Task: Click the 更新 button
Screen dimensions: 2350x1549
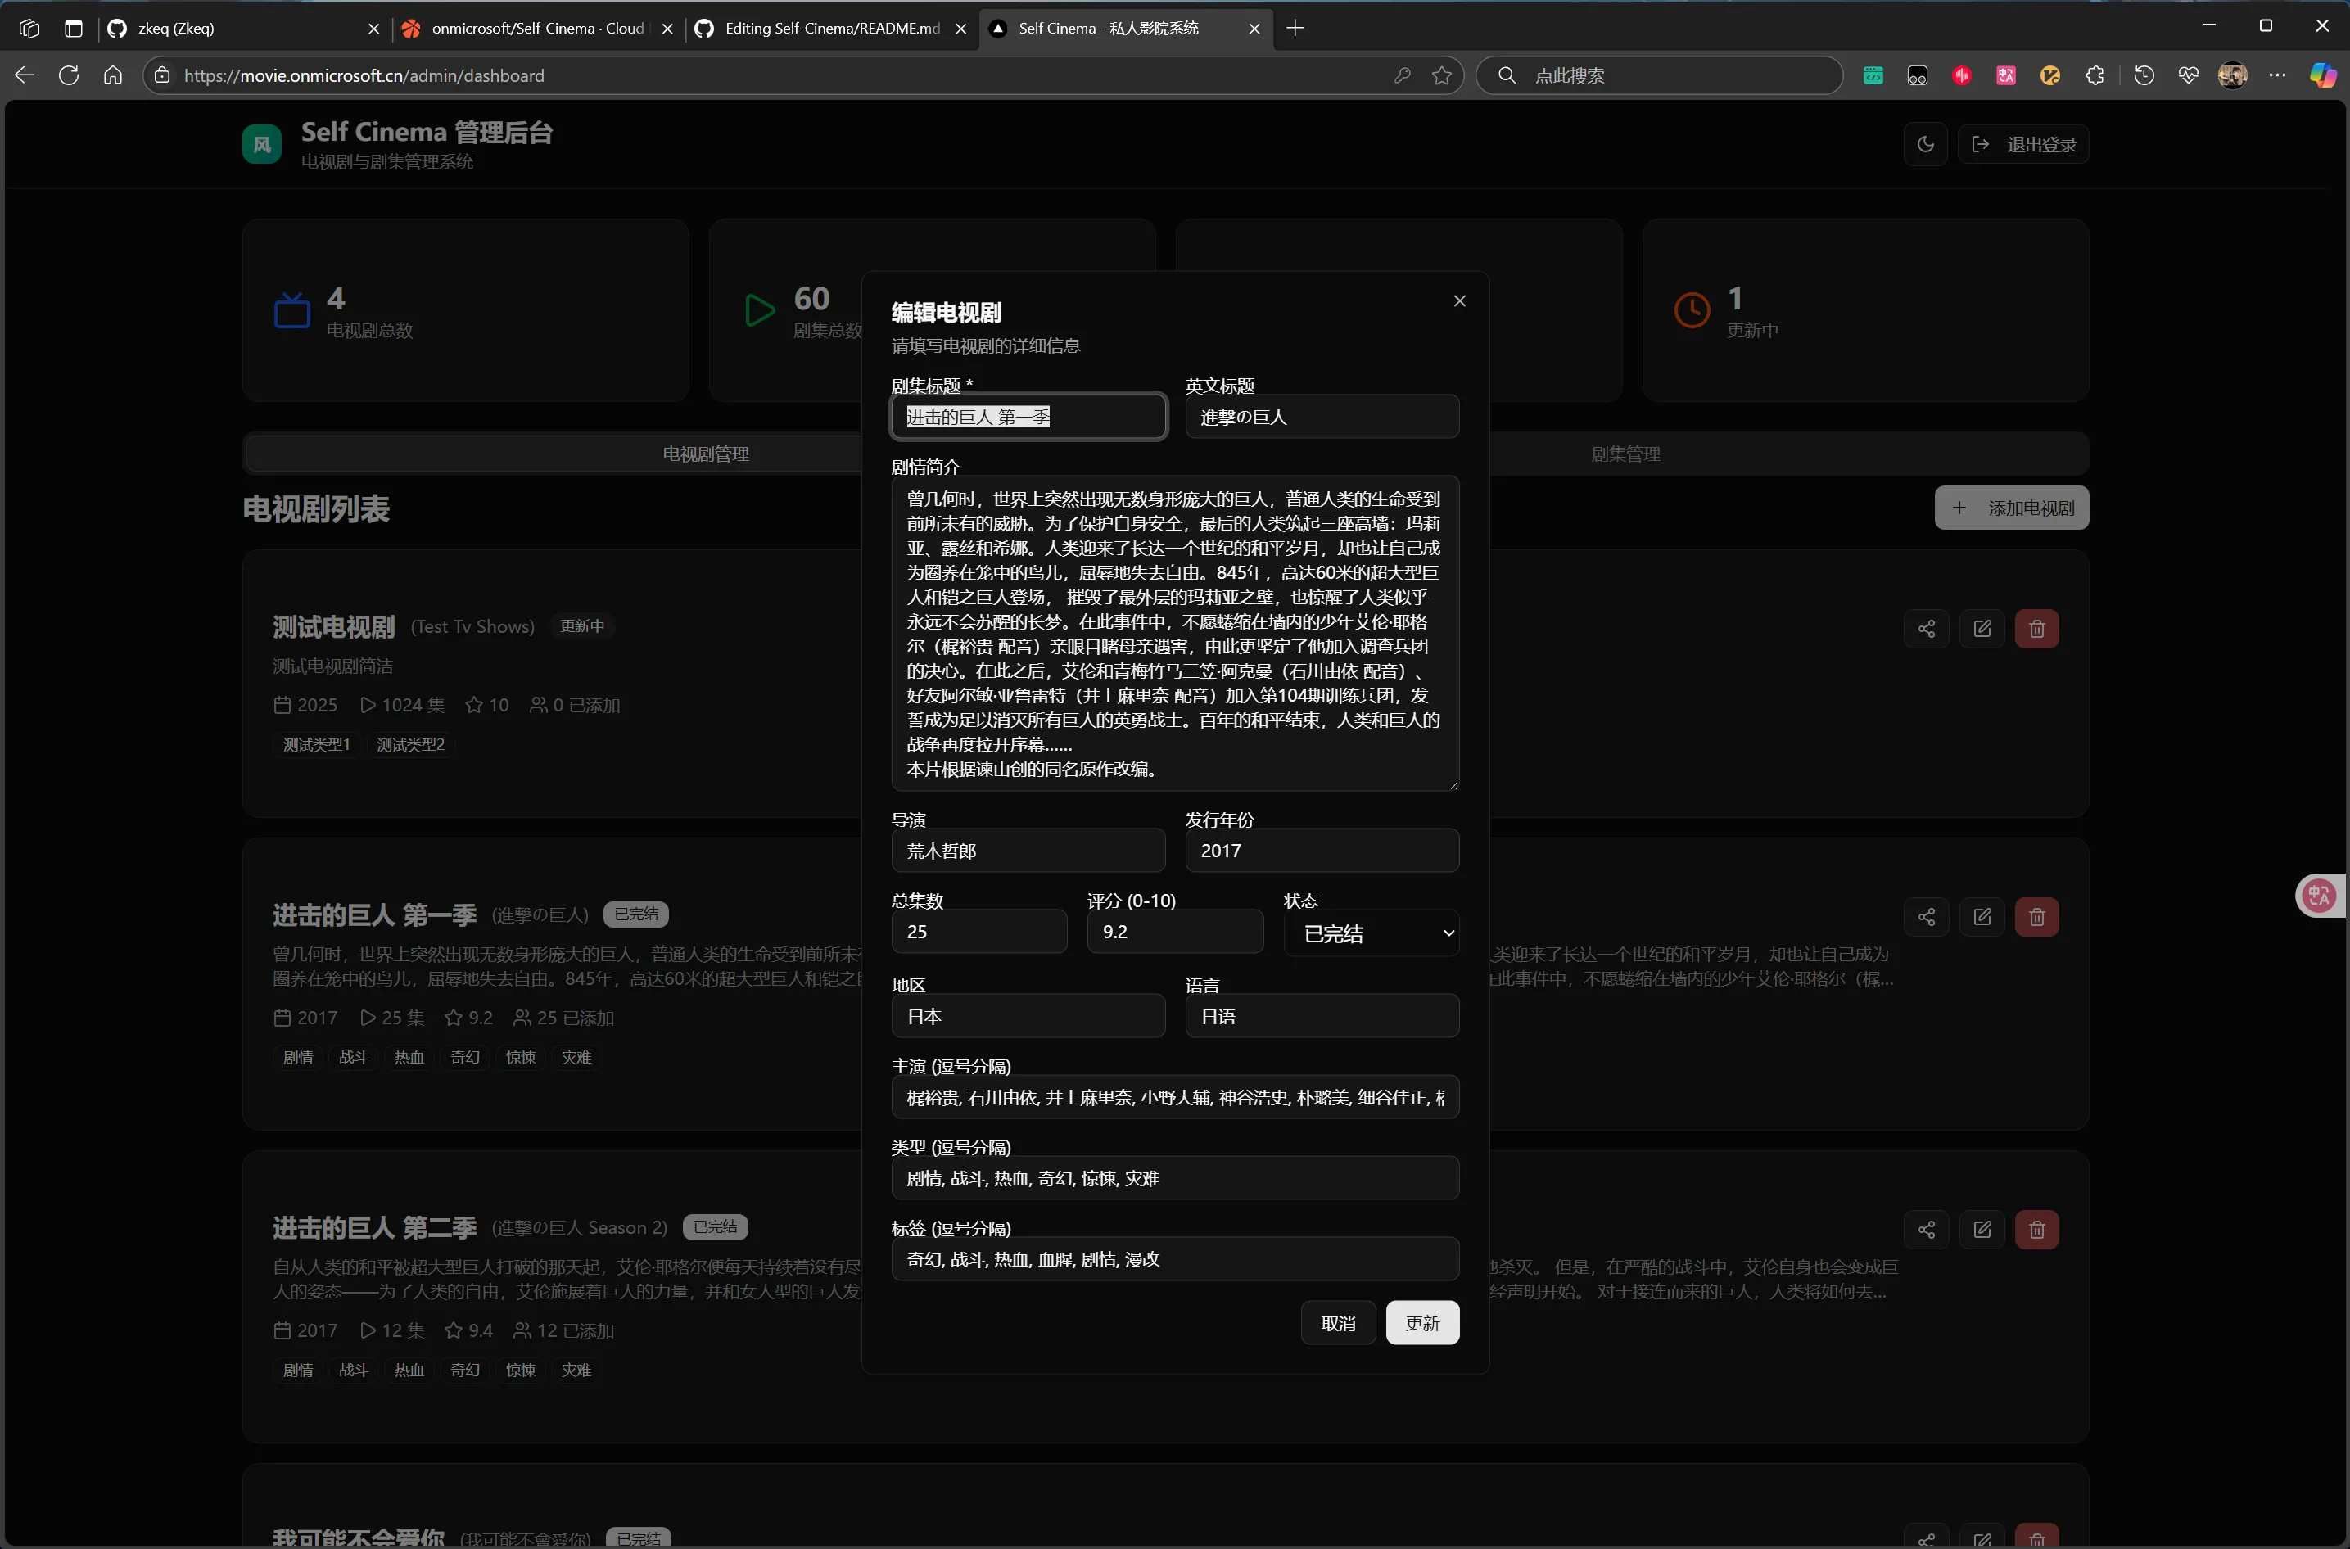Action: [x=1421, y=1324]
